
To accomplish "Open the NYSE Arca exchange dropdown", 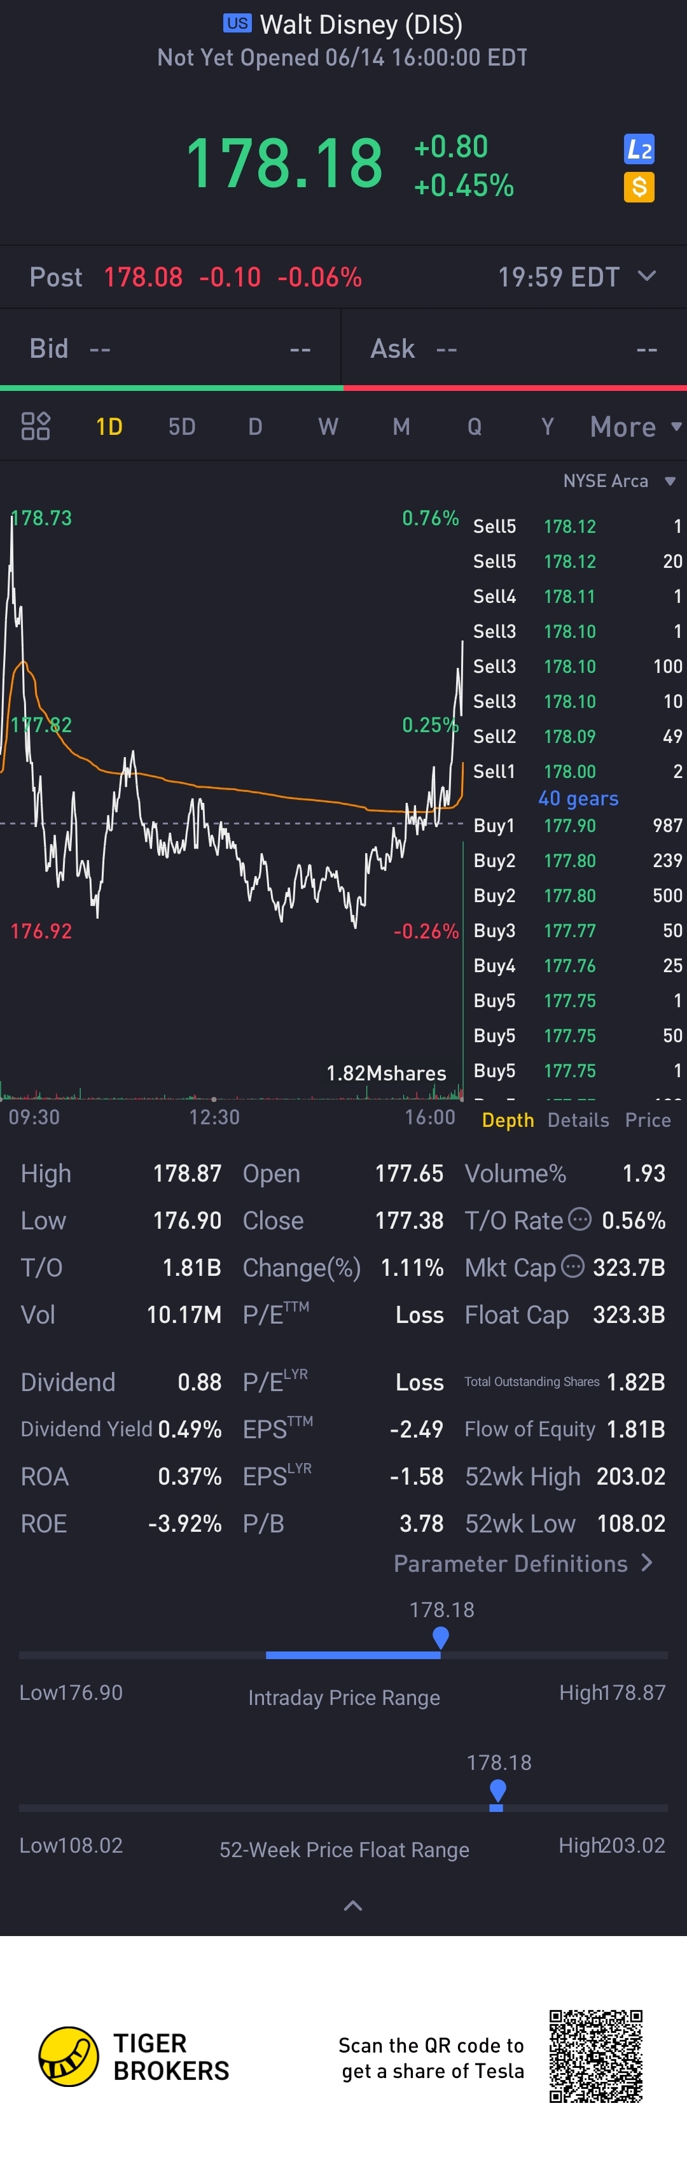I will pos(618,481).
